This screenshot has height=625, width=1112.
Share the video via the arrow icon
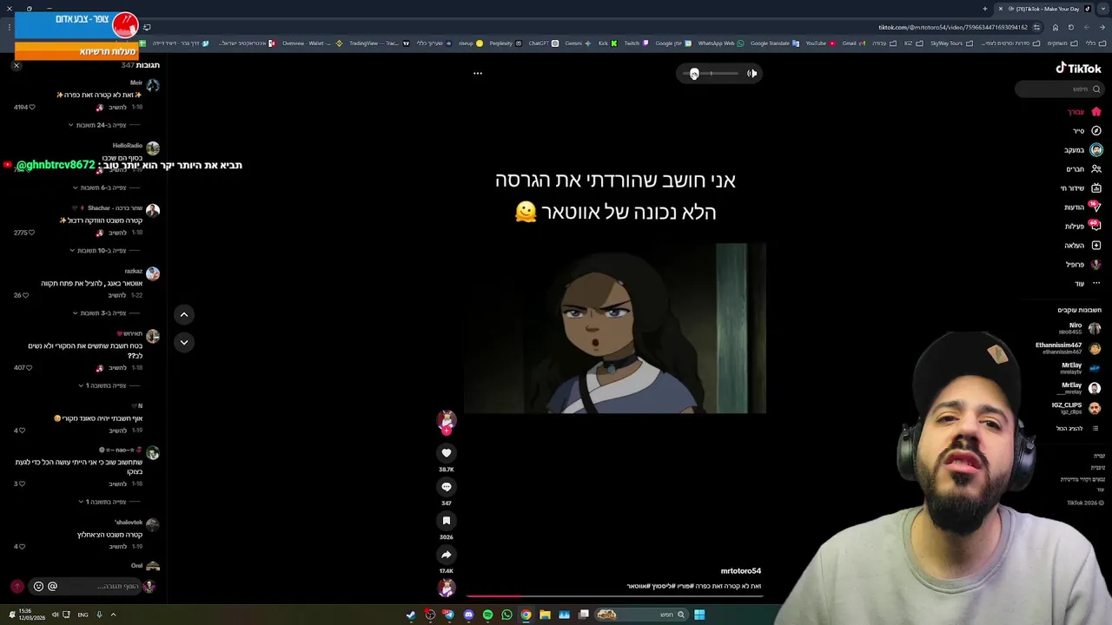(447, 555)
